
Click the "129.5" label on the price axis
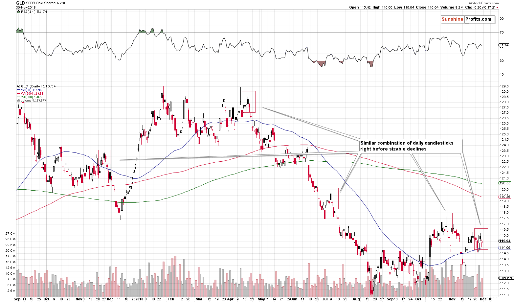(503, 87)
